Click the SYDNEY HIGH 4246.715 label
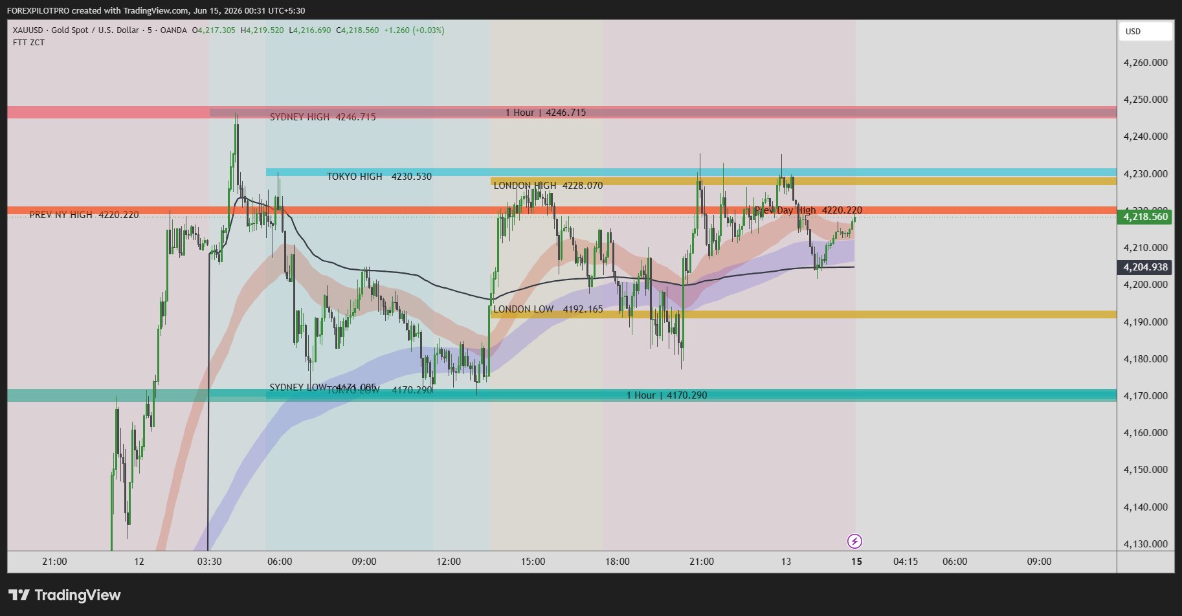1182x616 pixels. [322, 117]
